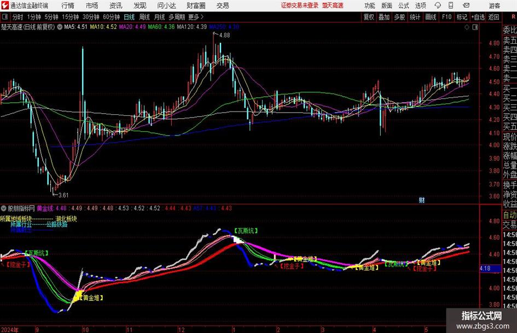The width and height of the screenshot is (517, 333).
Task: Click the 多股 multi-stock button
Action: (399, 17)
